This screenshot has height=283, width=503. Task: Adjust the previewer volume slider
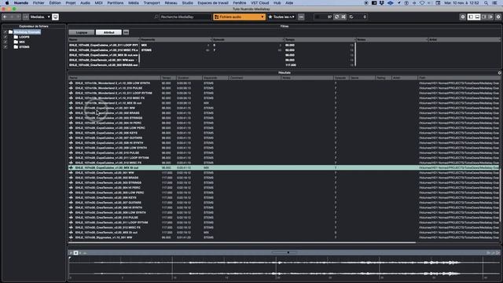pyautogui.click(x=284, y=252)
